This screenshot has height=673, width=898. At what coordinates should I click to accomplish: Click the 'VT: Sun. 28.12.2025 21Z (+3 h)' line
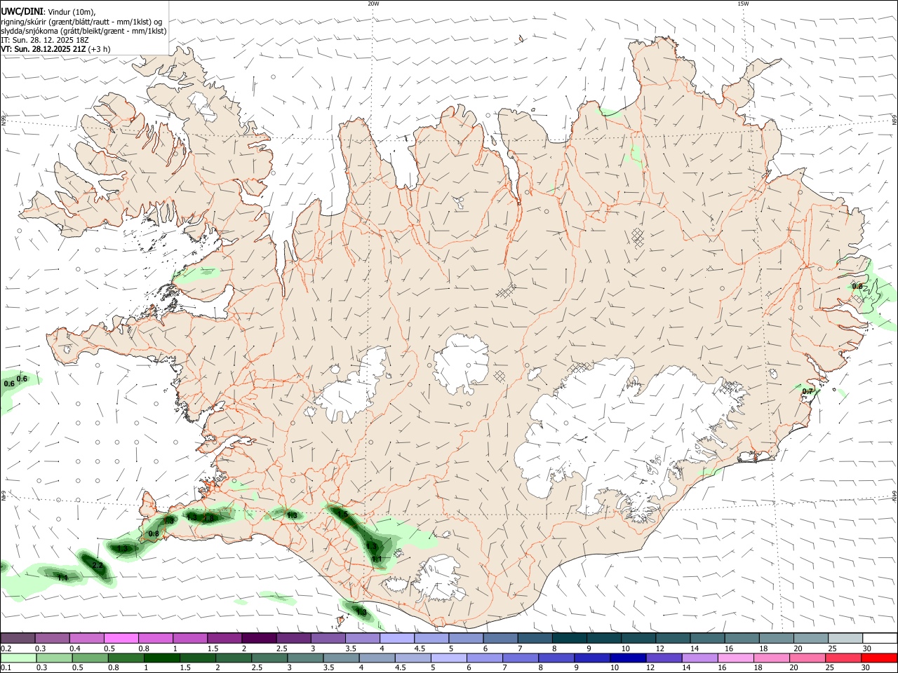[55, 49]
